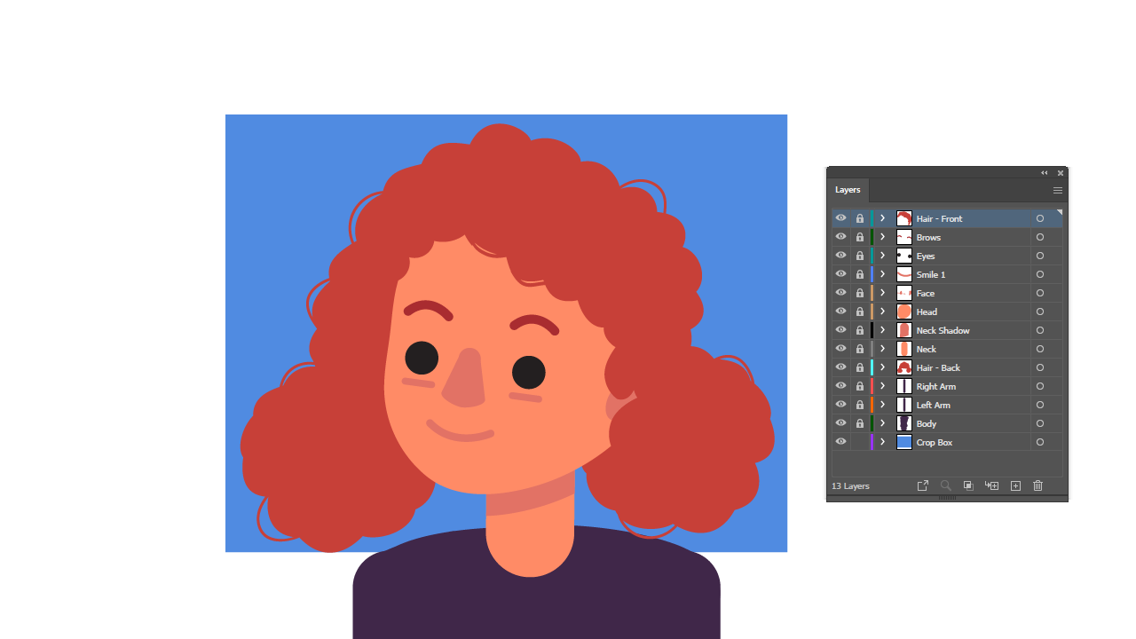Click the Create New Layer icon
Viewport: 1136px width, 639px height.
tap(1015, 486)
